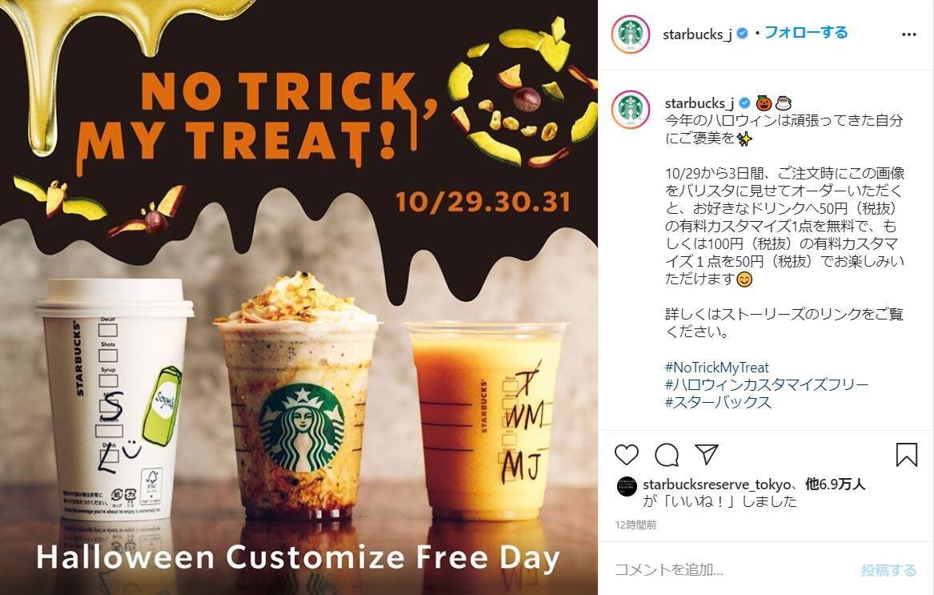This screenshot has height=595, width=934.
Task: Click the 投稿する post comment button
Action: [x=888, y=570]
